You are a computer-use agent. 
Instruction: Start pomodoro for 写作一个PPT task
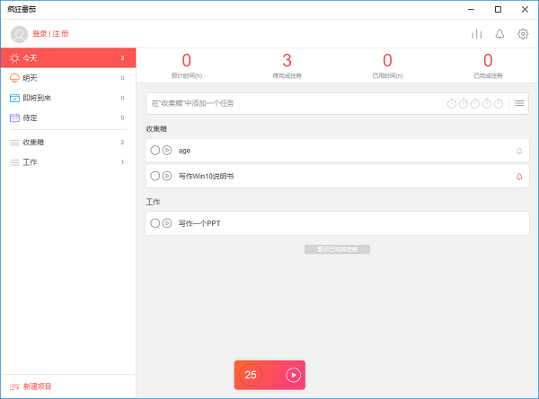[167, 223]
